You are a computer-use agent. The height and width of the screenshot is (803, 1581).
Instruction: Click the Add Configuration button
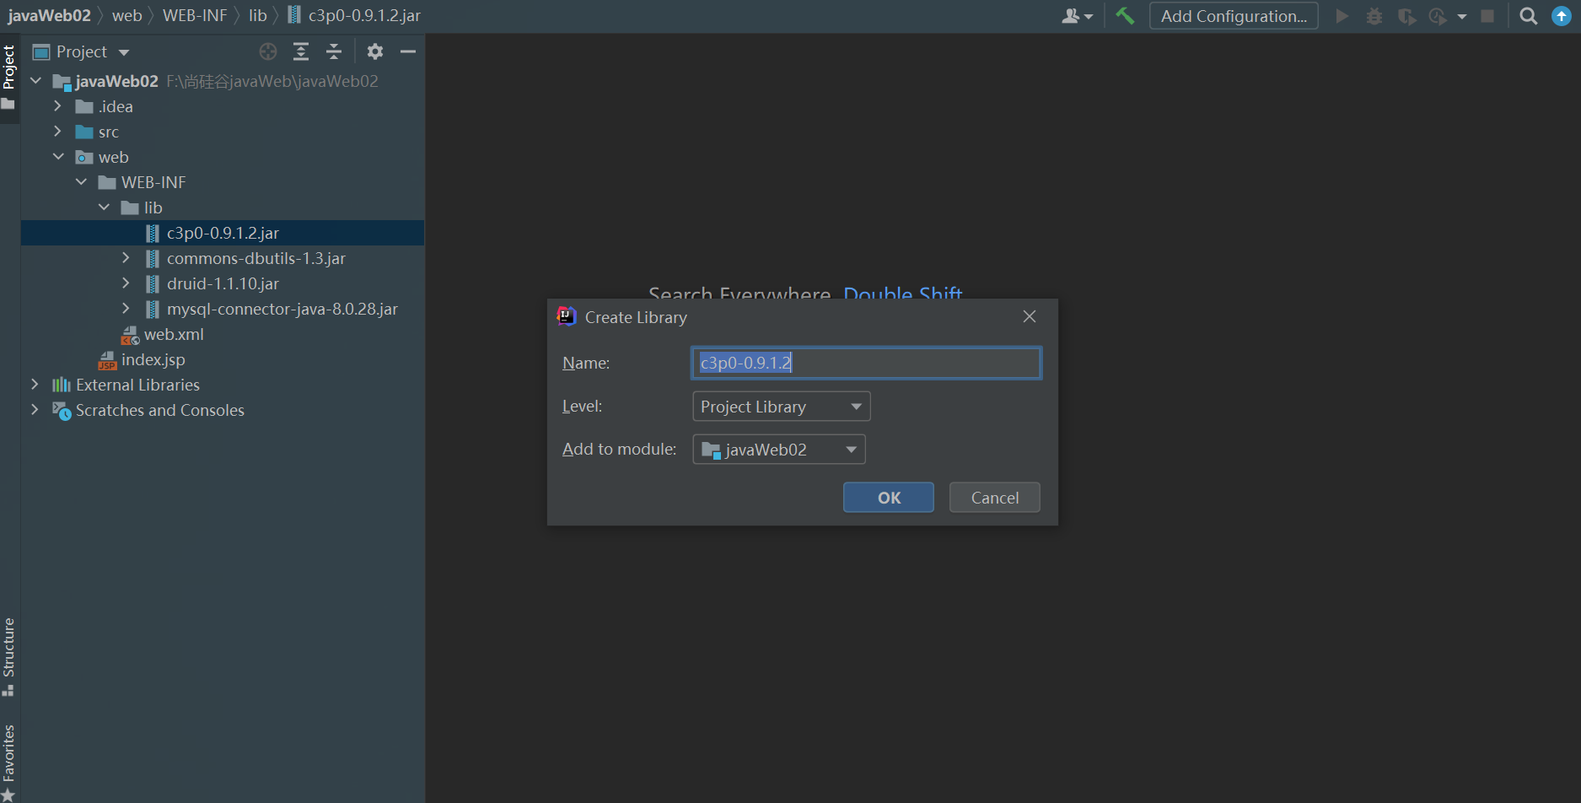[x=1234, y=16]
